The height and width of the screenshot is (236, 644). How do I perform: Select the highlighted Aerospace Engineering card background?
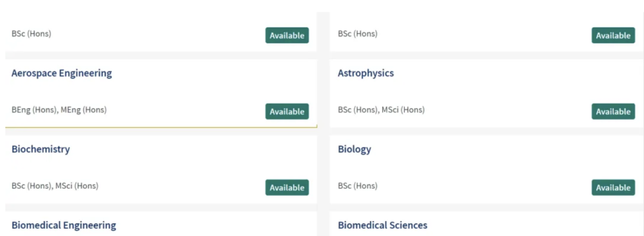(161, 93)
